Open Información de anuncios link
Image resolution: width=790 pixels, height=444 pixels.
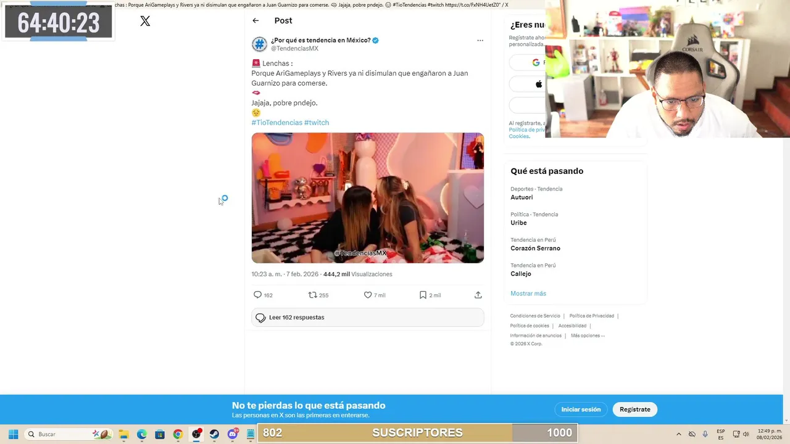click(x=536, y=335)
